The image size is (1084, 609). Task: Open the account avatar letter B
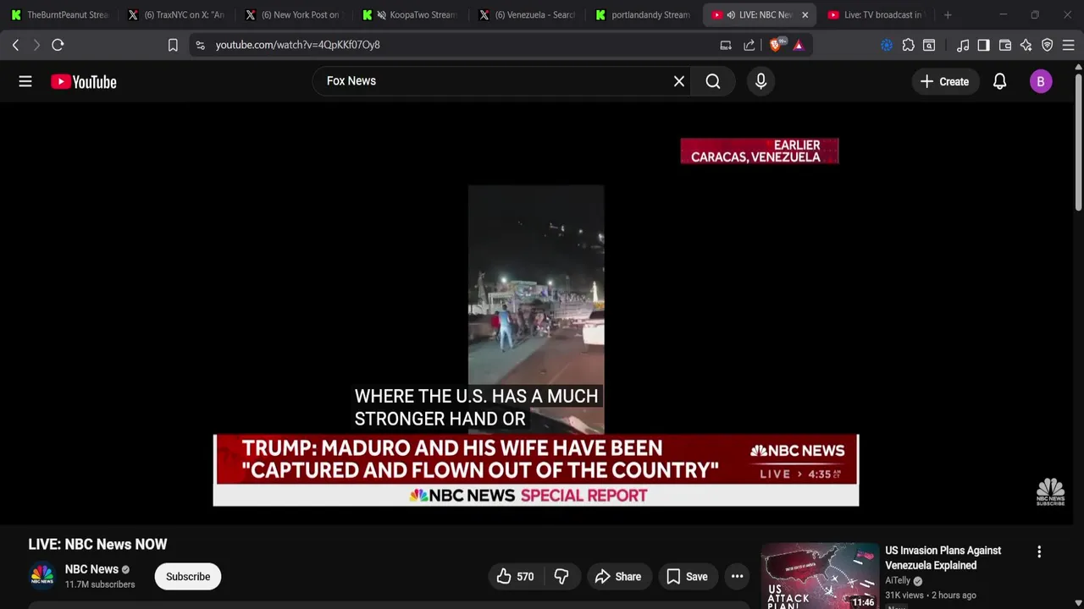(1041, 81)
